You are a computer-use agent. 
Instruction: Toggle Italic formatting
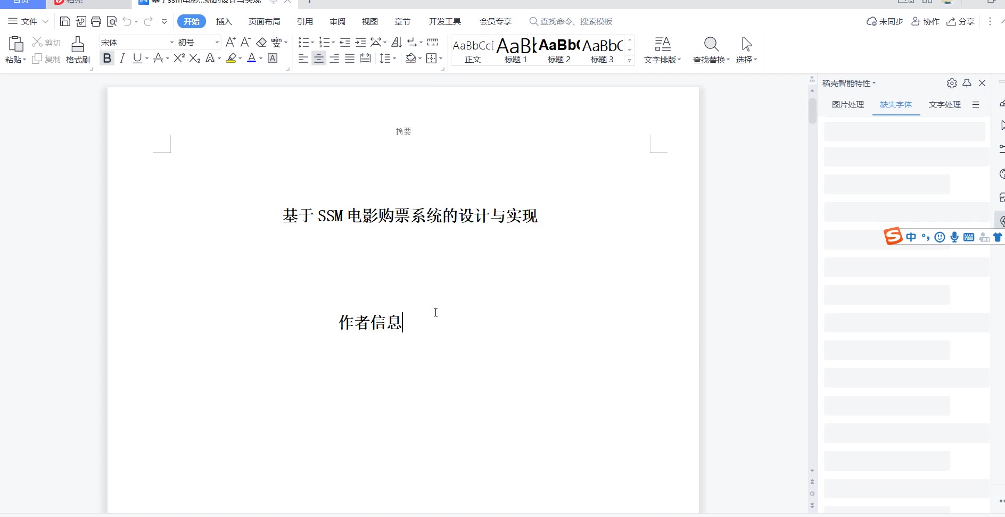(x=122, y=58)
